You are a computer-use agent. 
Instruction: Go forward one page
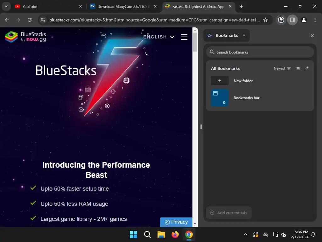[18, 20]
